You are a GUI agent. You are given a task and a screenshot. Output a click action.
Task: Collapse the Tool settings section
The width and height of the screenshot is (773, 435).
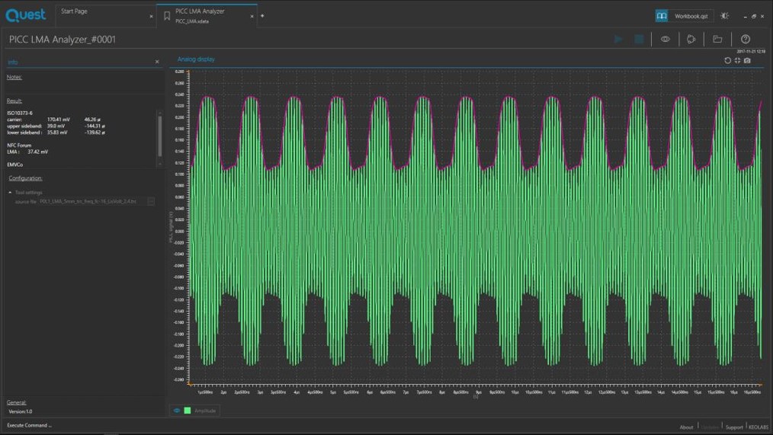click(x=10, y=193)
